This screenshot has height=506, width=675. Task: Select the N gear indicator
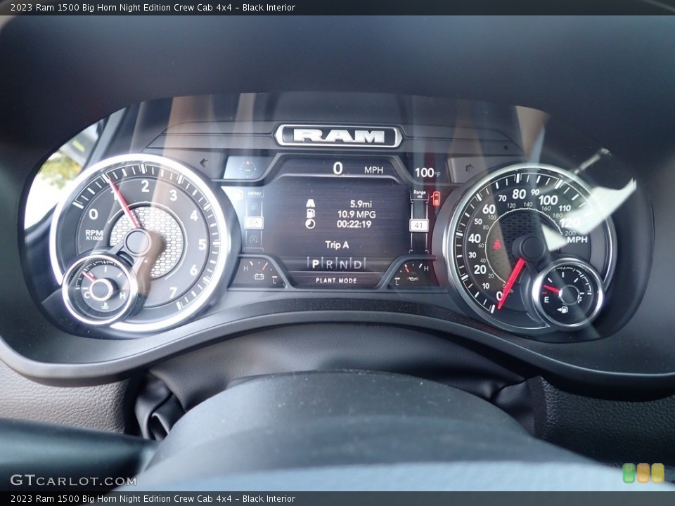coord(343,264)
